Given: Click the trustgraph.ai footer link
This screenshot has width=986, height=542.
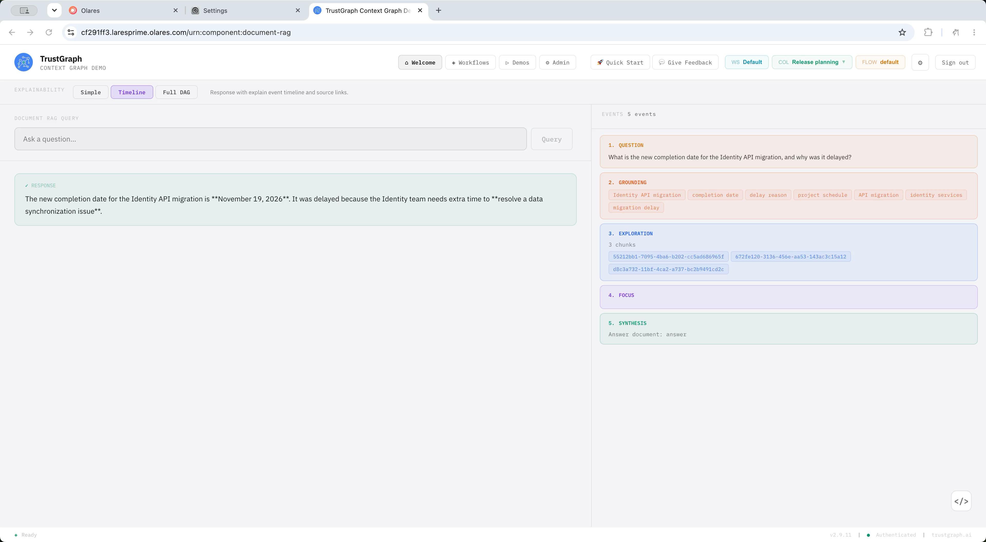Looking at the screenshot, I should pos(951,535).
